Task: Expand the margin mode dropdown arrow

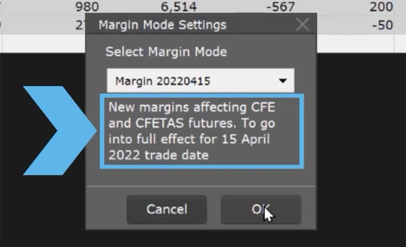Action: (283, 81)
